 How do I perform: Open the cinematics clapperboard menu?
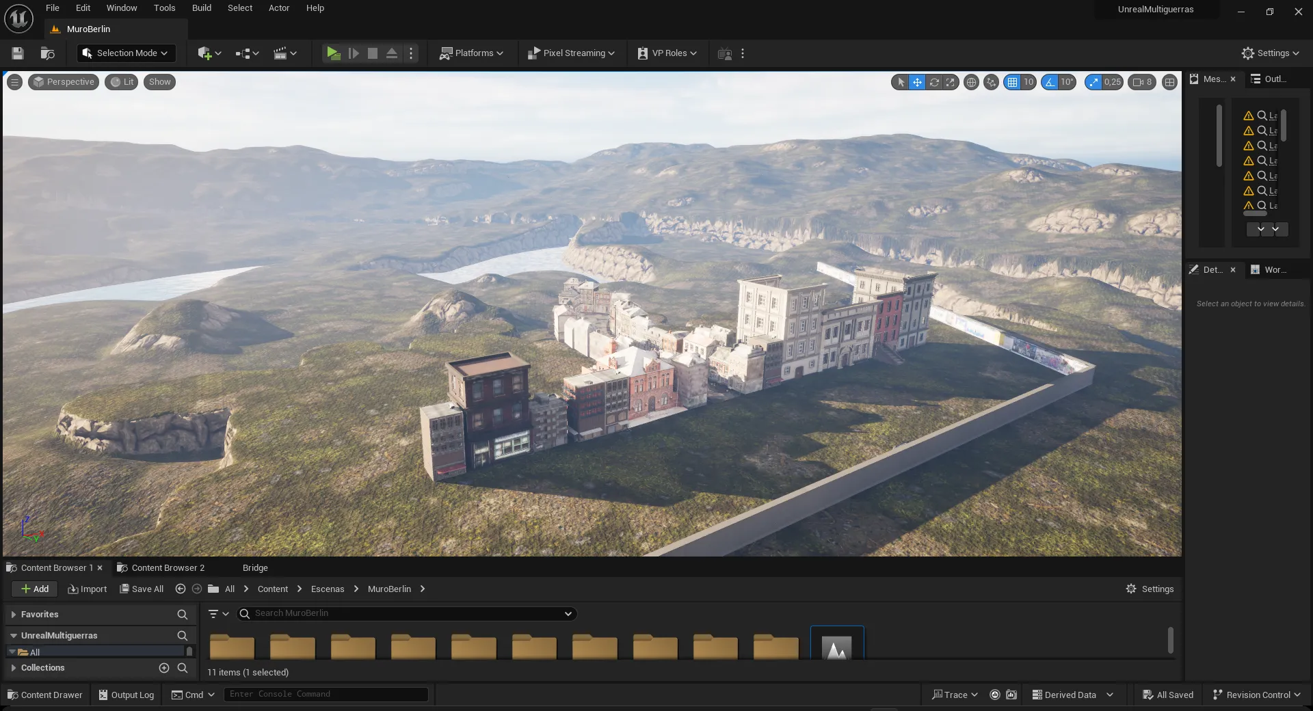(284, 53)
